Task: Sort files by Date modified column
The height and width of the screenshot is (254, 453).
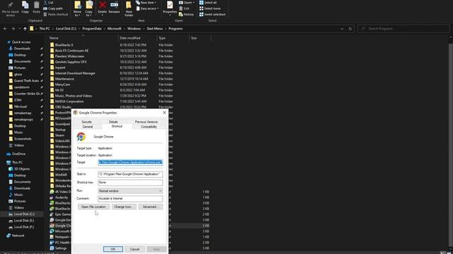Action: 130,38
